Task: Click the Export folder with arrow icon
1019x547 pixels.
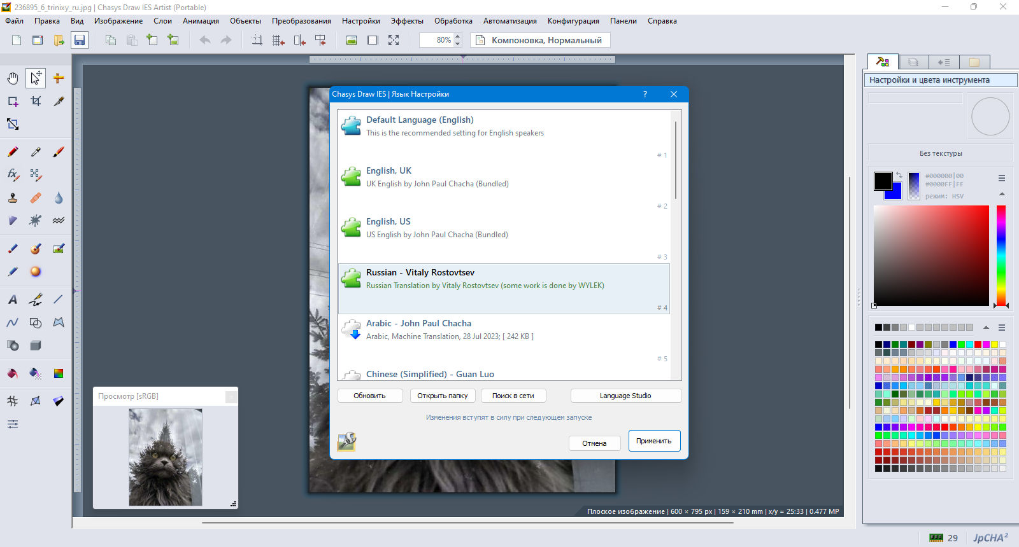Action: click(x=59, y=40)
